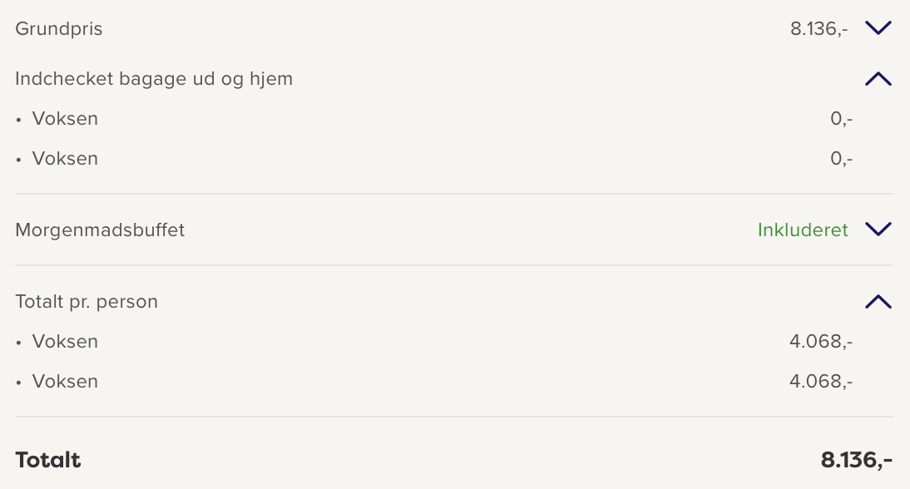Select the bold total amount 8.136,-
The height and width of the screenshot is (489, 910).
[856, 460]
